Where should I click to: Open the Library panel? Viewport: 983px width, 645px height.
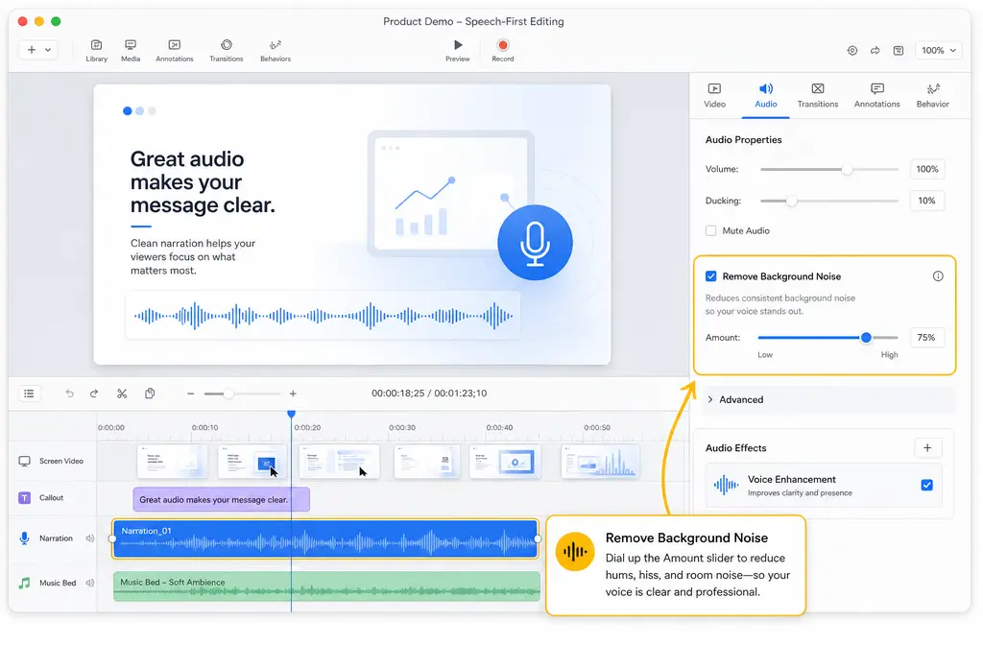96,50
